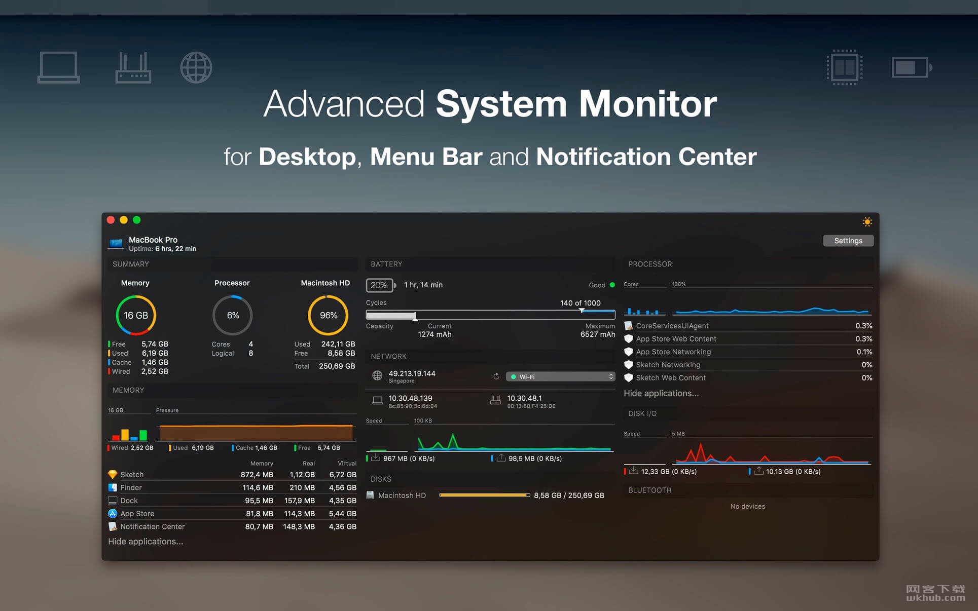Select the Finder row memory value 114,6 MB
Screen dimensions: 978x611
258,487
